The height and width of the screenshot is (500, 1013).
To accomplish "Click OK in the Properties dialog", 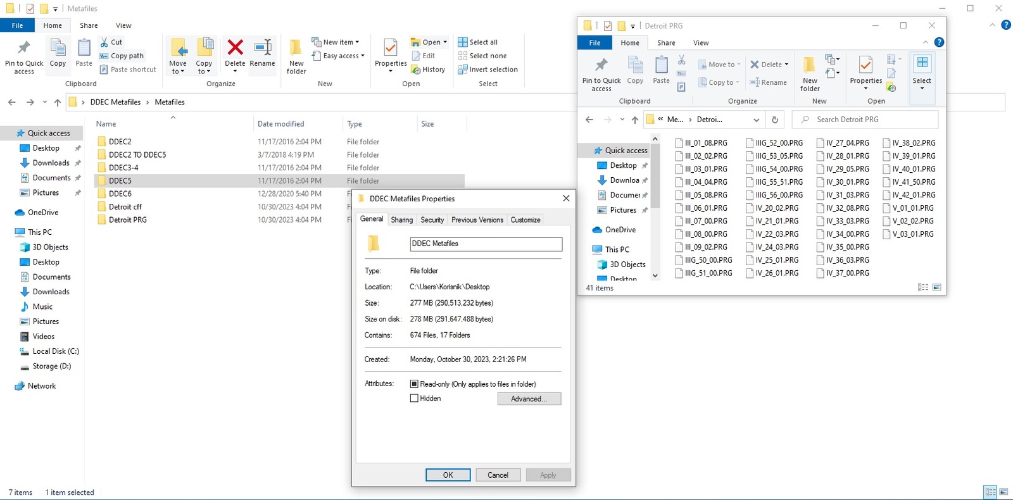I will [448, 475].
